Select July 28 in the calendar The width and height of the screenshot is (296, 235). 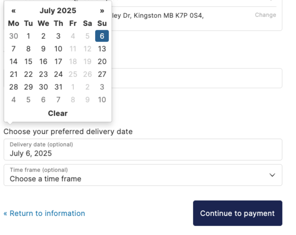pyautogui.click(x=13, y=87)
